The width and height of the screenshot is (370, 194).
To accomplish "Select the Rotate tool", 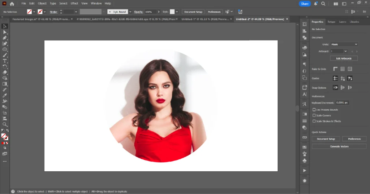I will (4, 67).
